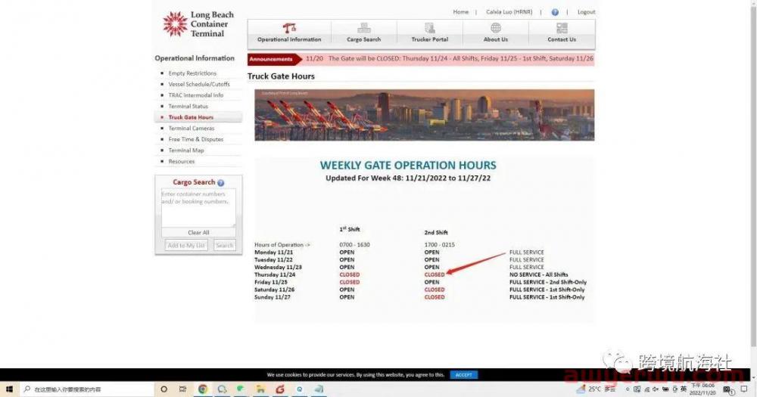This screenshot has width=757, height=397.
Task: Open the red WPS taskbar icon
Action: 280,389
